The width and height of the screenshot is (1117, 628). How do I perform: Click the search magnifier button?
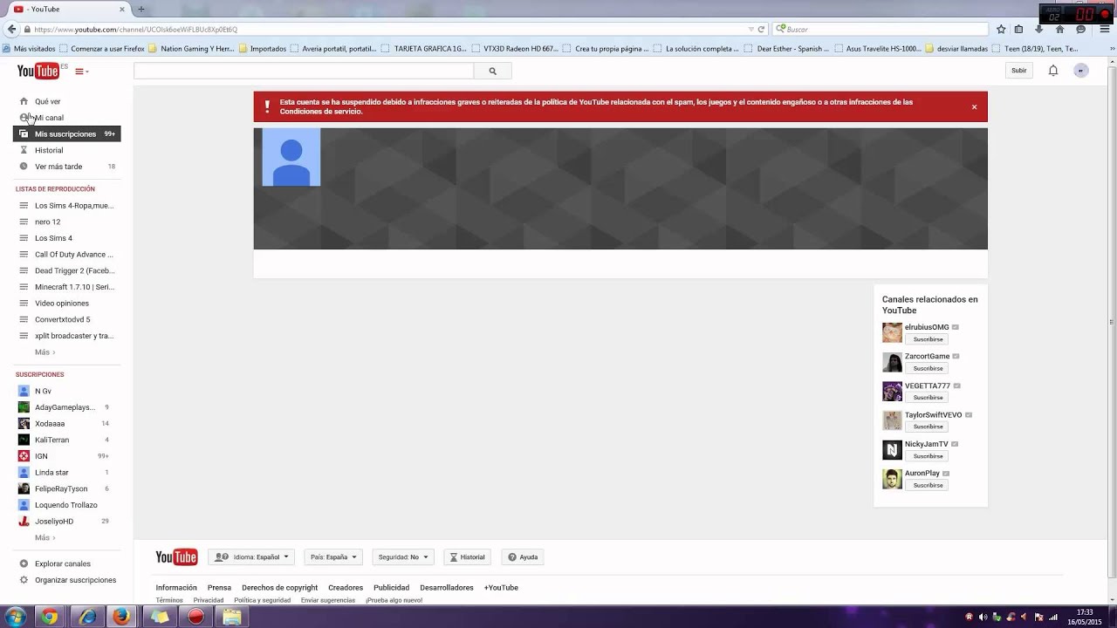click(492, 72)
